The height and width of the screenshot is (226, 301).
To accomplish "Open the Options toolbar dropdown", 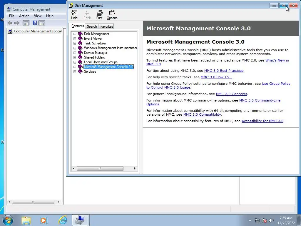I will tap(112, 15).
